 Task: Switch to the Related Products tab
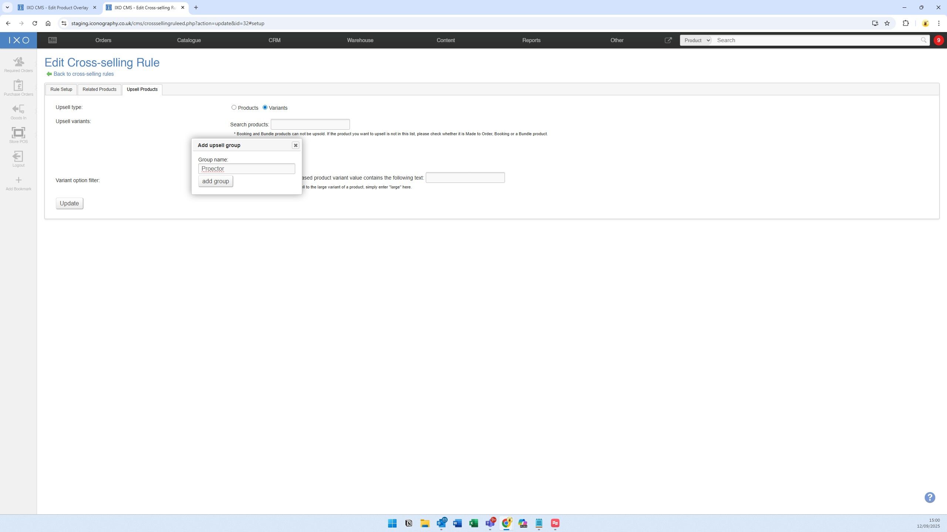tap(99, 89)
